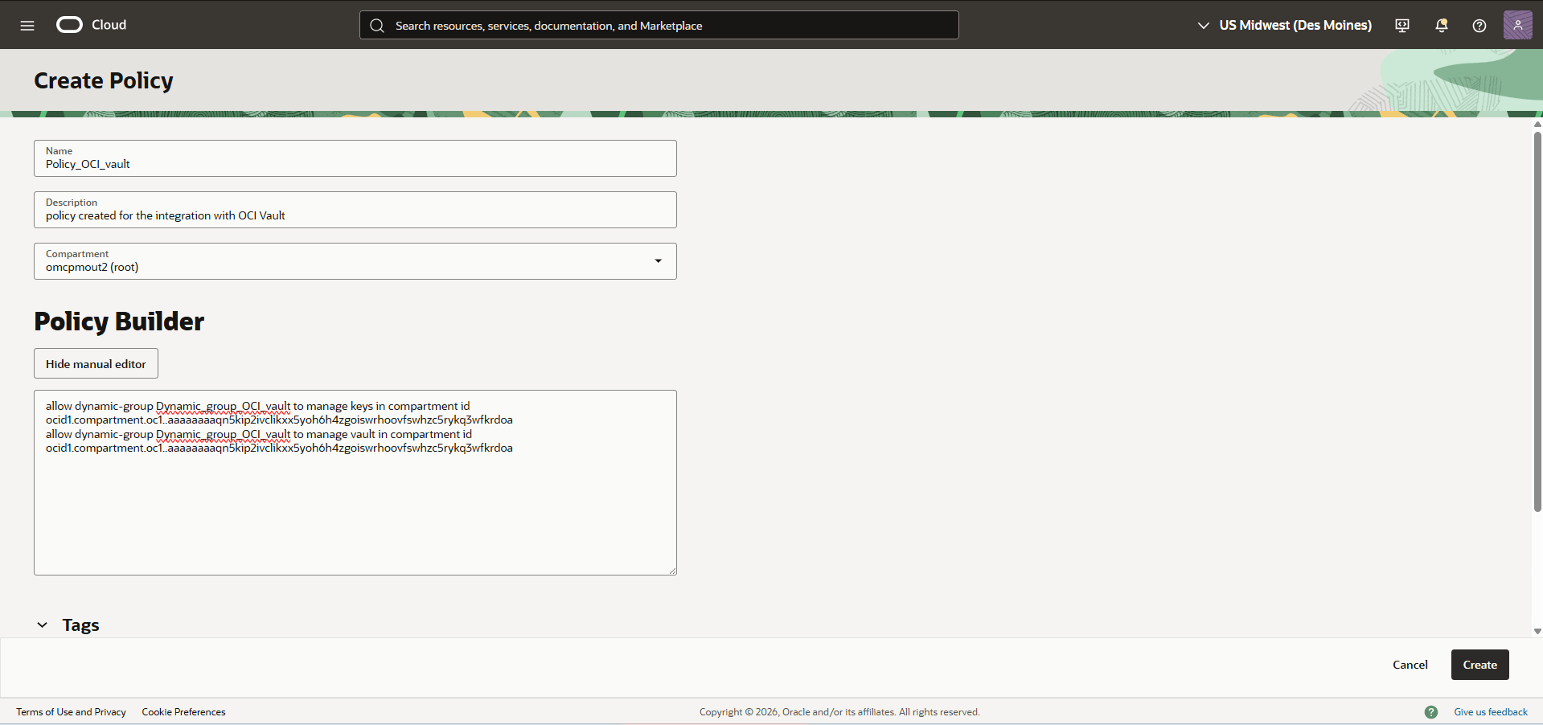
Task: Click the page vertical scrollbar thumb
Action: coord(1537,322)
